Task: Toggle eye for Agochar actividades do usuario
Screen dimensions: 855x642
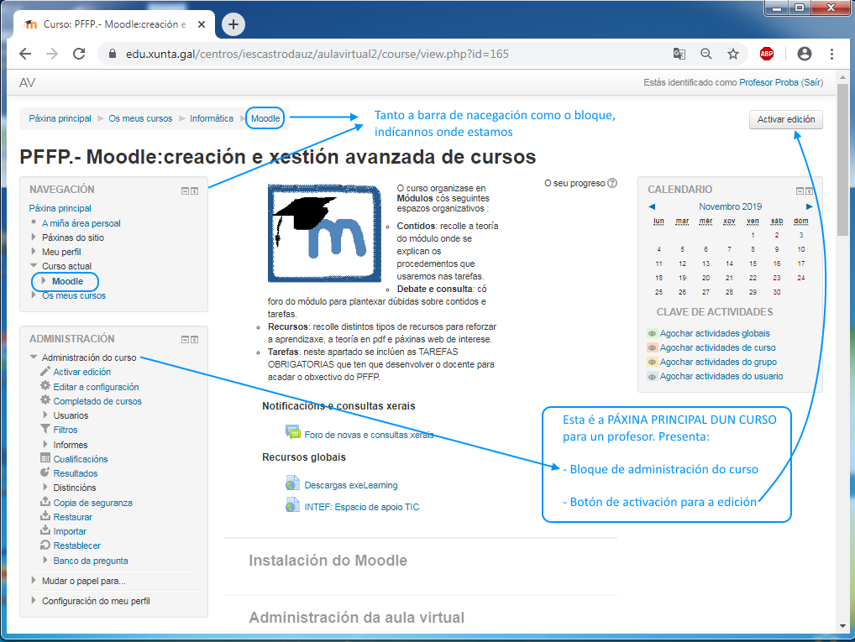Action: 652,377
